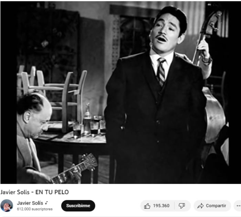
Task: Click the 612.000 suscriptores text
Action: pos(34,209)
